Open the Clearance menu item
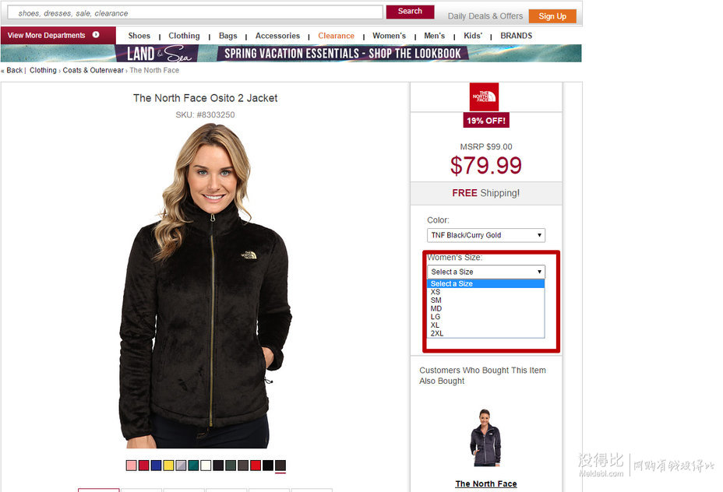This screenshot has width=723, height=492. pyautogui.click(x=336, y=36)
